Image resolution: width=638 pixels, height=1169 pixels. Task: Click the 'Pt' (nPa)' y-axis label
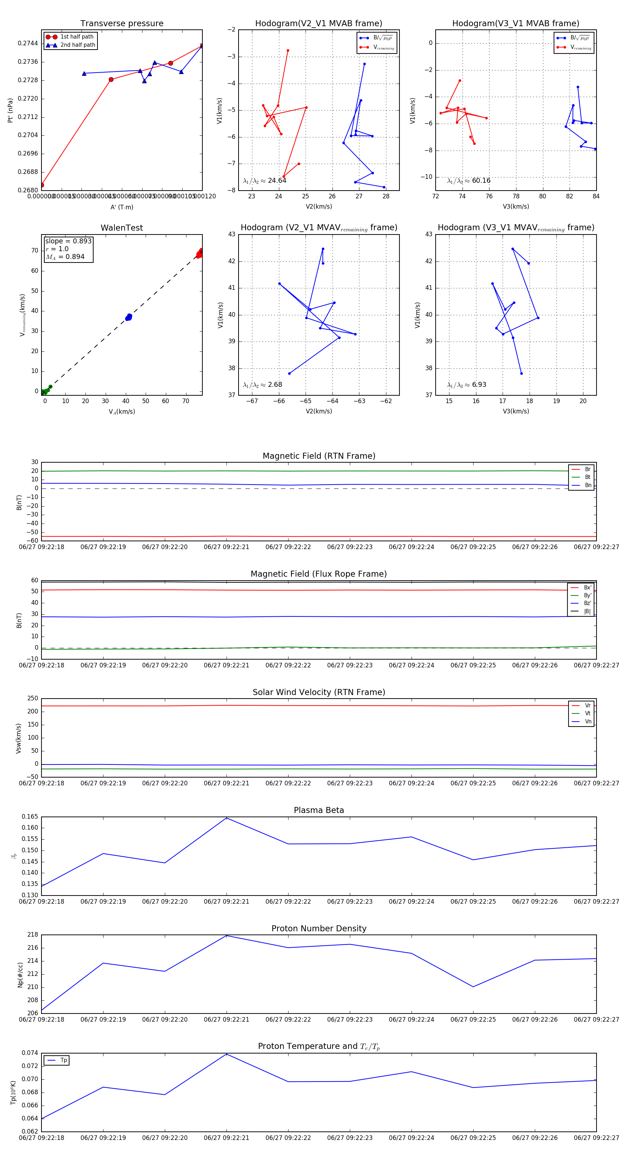click(10, 110)
